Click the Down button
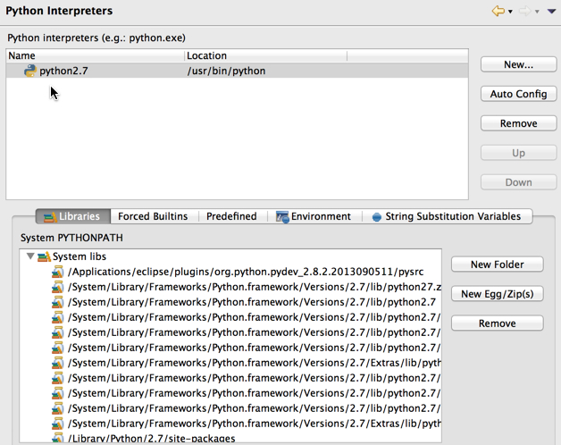Image resolution: width=561 pixels, height=445 pixels. (x=518, y=182)
